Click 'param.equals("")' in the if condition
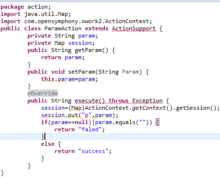The image size is (220, 178). point(122,122)
